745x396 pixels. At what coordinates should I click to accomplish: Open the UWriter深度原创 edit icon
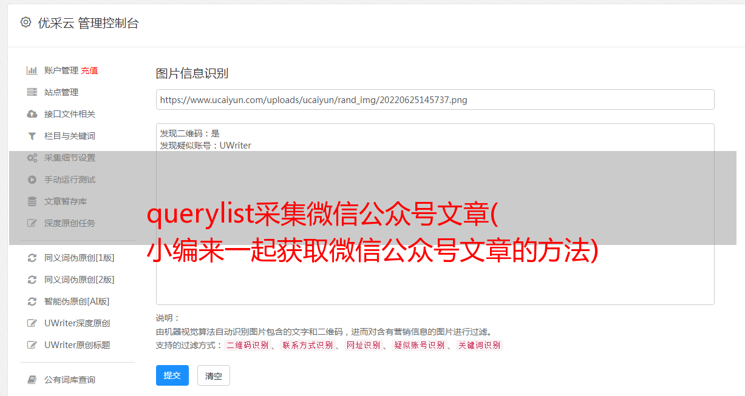pyautogui.click(x=32, y=323)
